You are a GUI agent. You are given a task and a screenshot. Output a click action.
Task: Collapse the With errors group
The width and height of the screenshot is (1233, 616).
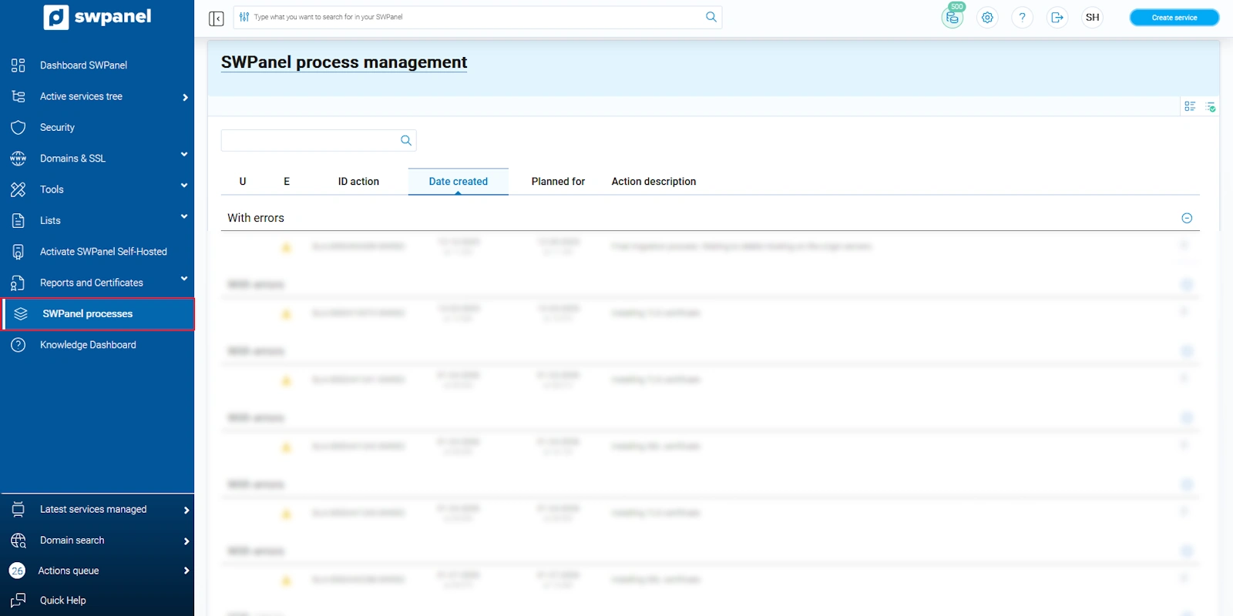coord(1187,219)
